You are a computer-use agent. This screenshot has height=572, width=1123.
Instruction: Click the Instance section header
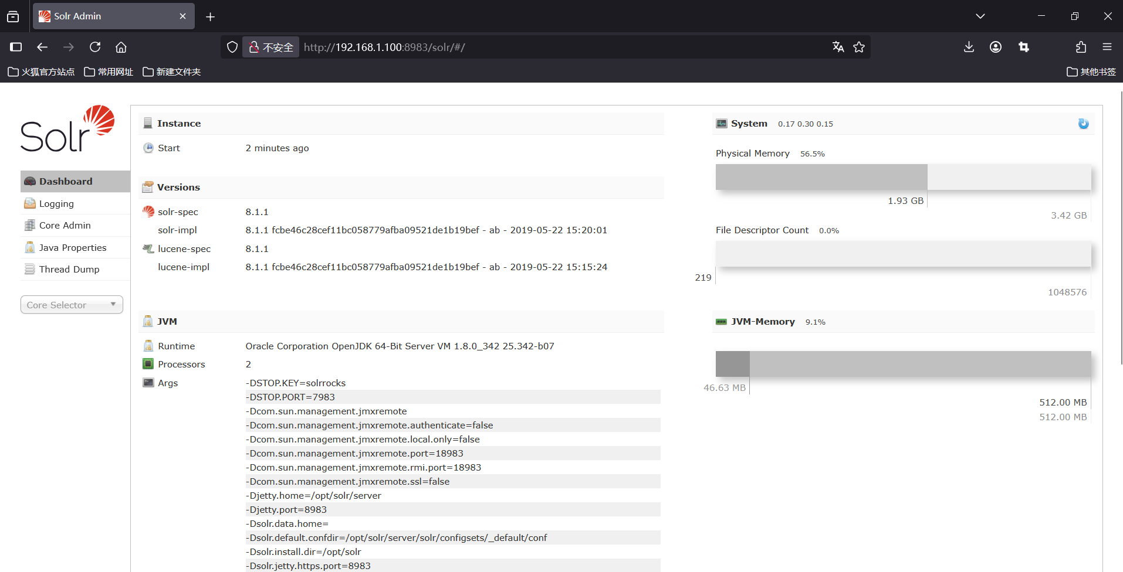pyautogui.click(x=401, y=124)
